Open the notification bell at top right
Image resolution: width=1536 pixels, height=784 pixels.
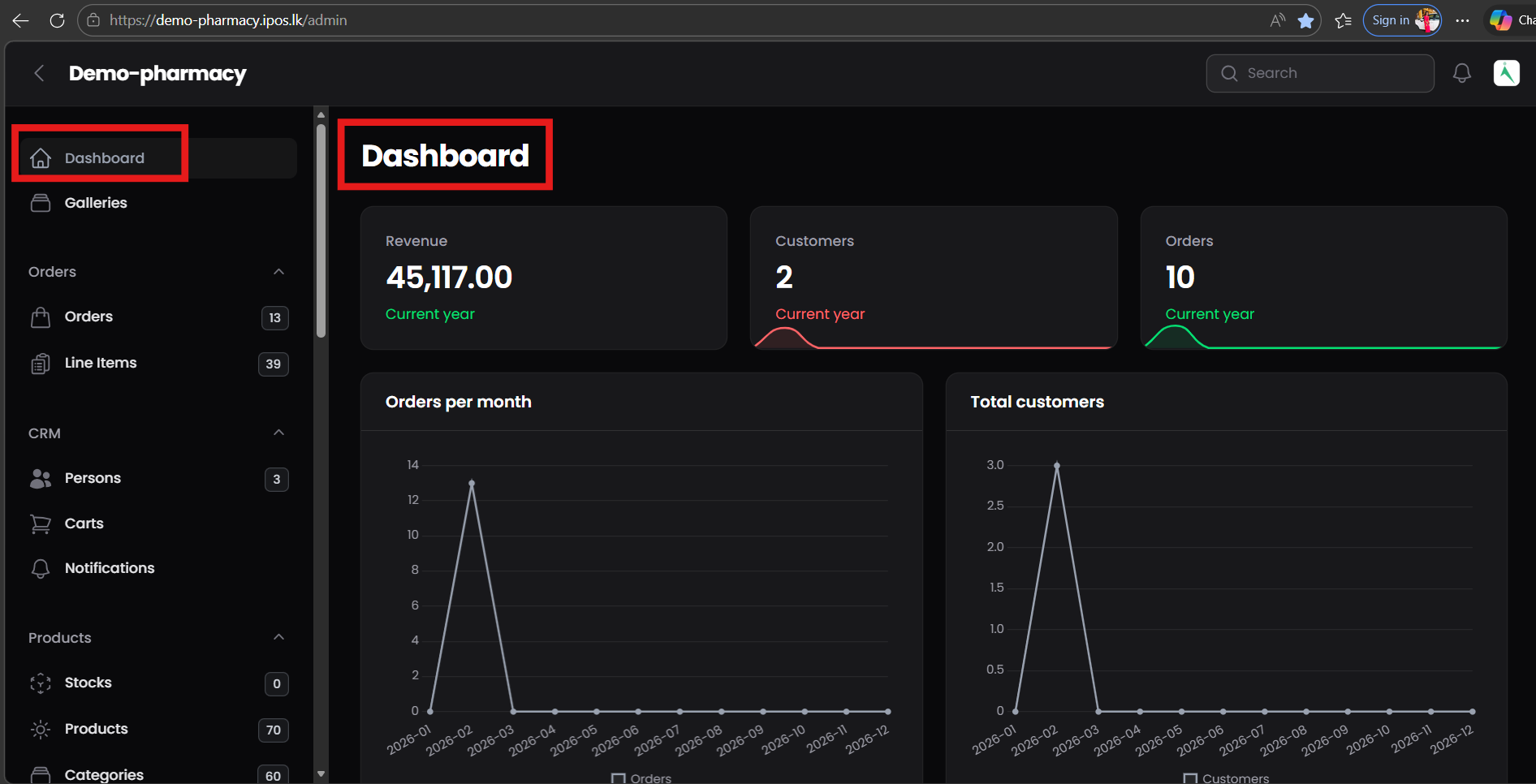pyautogui.click(x=1462, y=73)
